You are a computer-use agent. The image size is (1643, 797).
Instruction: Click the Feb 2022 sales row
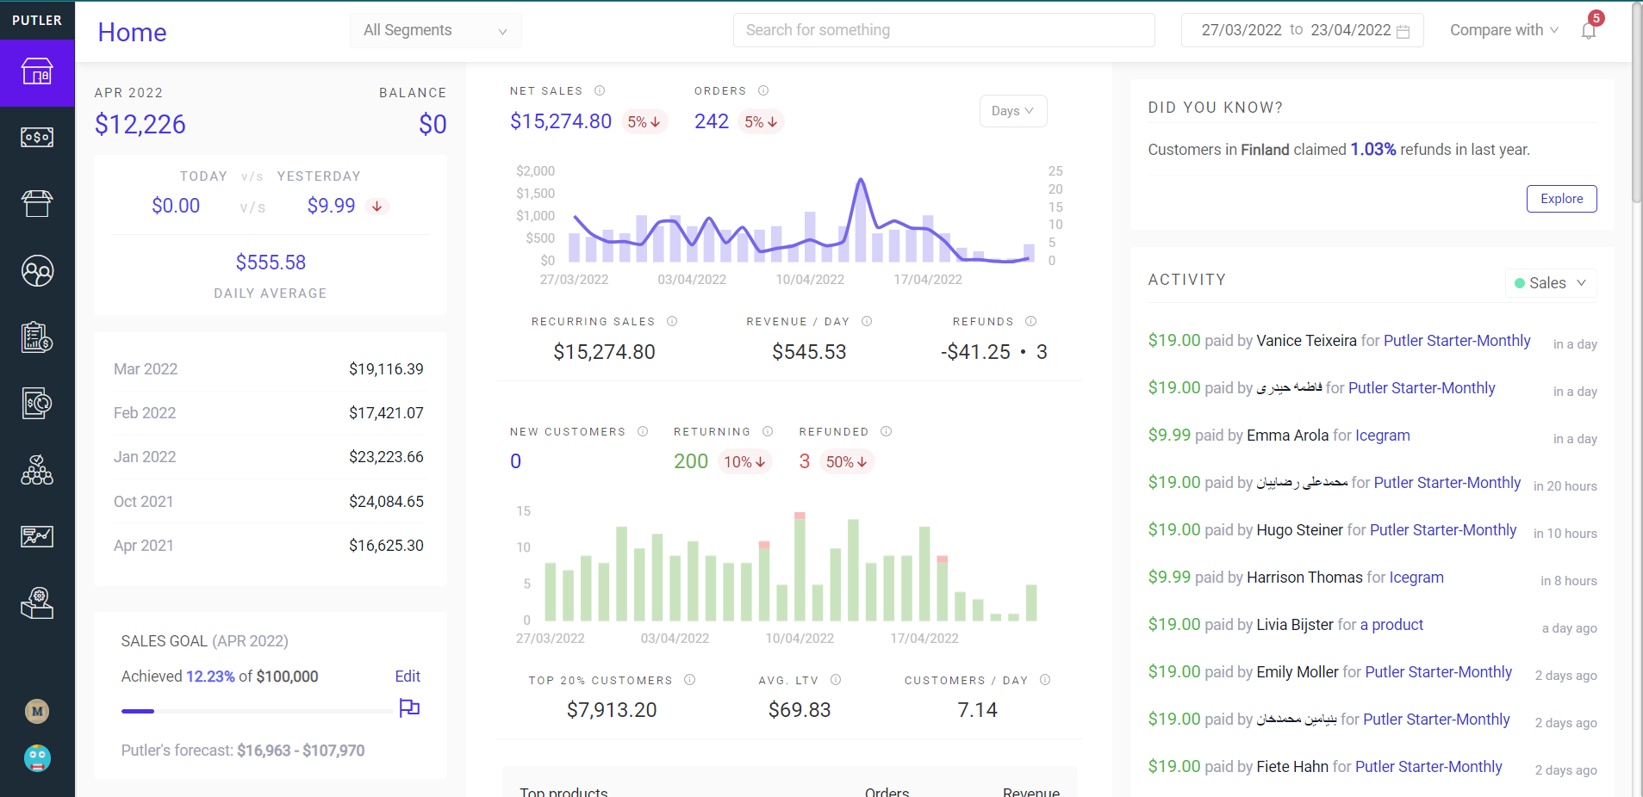269,413
